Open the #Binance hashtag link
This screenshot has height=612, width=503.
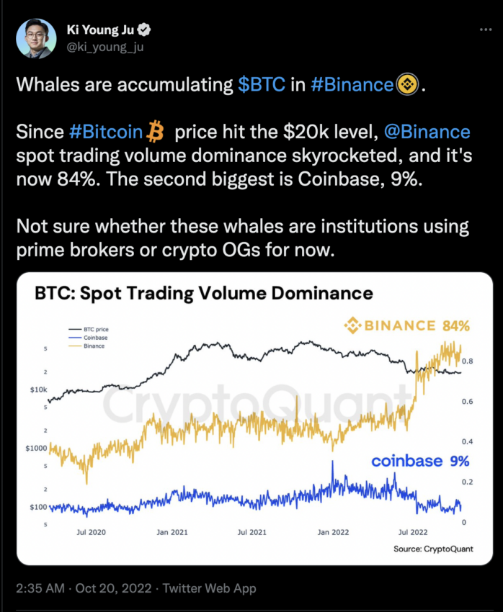352,84
